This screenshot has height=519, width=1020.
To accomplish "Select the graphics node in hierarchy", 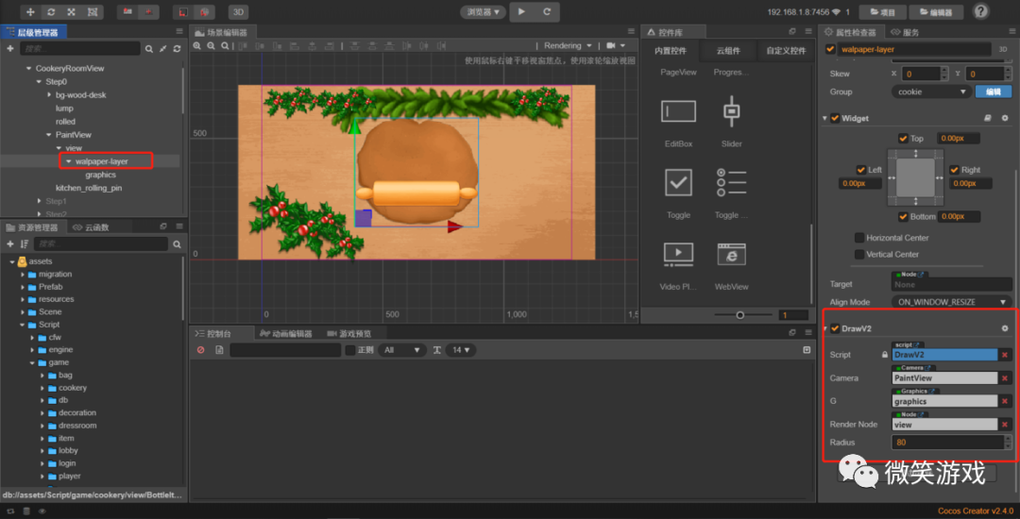I will [100, 175].
